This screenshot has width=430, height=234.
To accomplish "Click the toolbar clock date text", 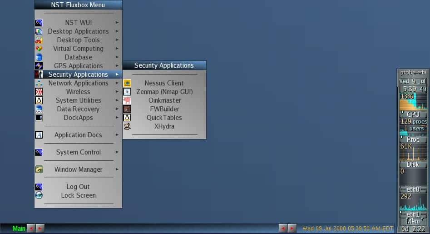I will tap(348, 228).
